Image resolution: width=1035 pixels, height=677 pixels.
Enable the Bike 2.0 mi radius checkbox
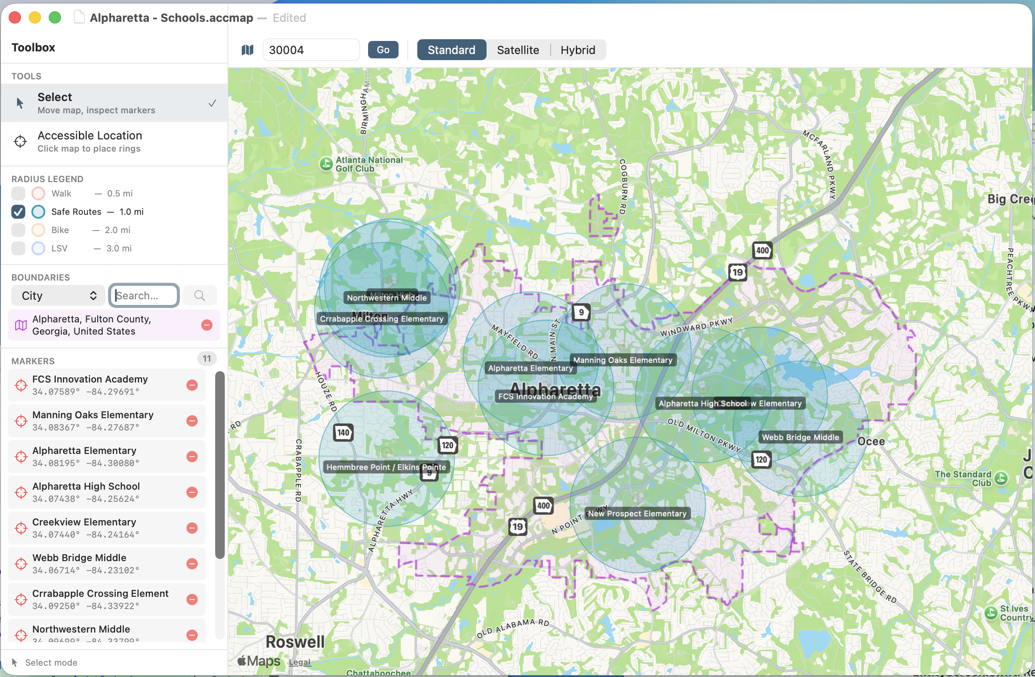(18, 230)
